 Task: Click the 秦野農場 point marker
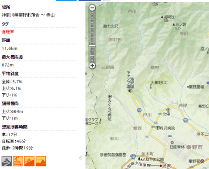click(188, 87)
